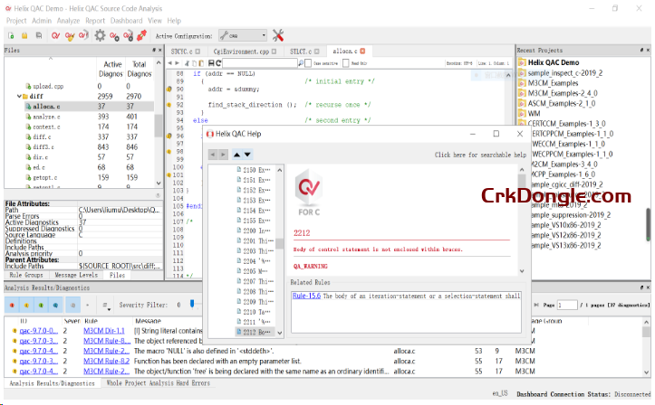Toggle the Read Only checkbox

(345, 63)
